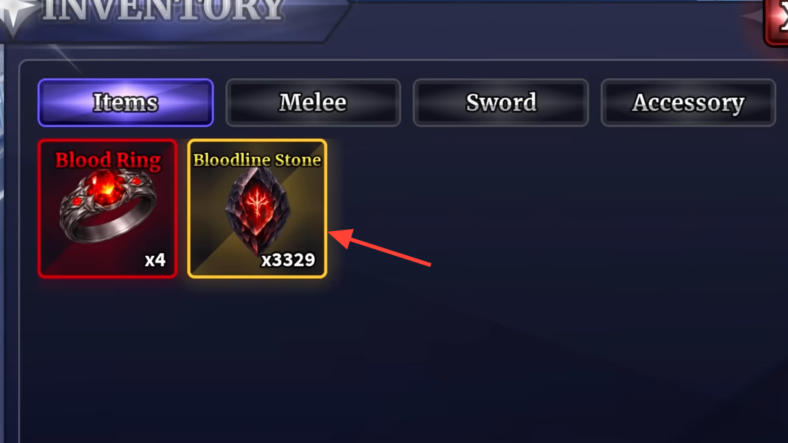This screenshot has height=443, width=788.
Task: Open the Accessory tab
Action: pos(688,102)
